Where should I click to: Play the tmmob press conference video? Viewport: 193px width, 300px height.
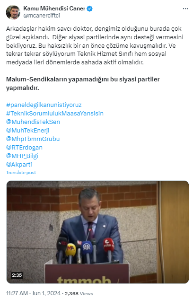tap(97, 232)
